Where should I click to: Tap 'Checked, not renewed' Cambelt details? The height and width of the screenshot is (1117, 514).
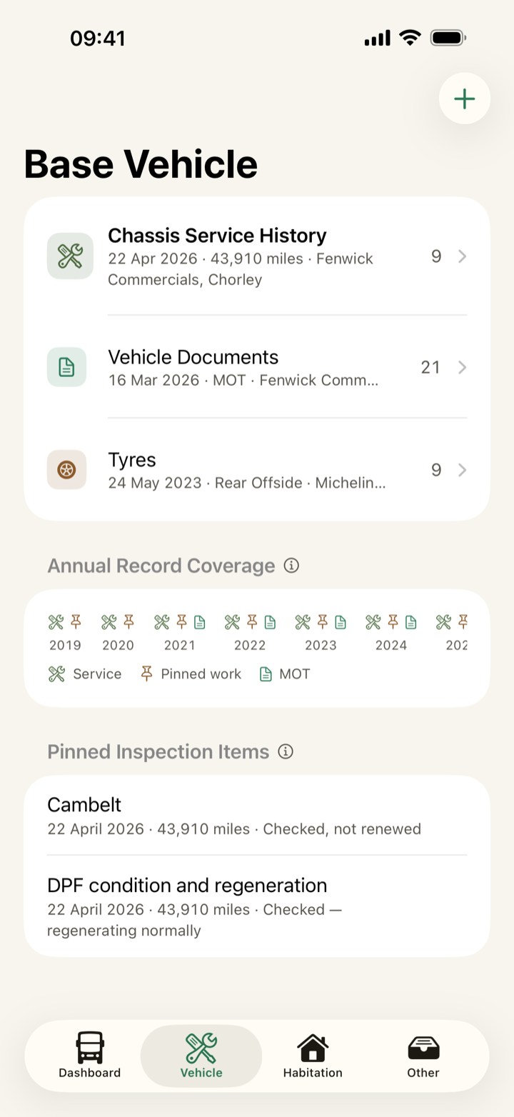342,829
